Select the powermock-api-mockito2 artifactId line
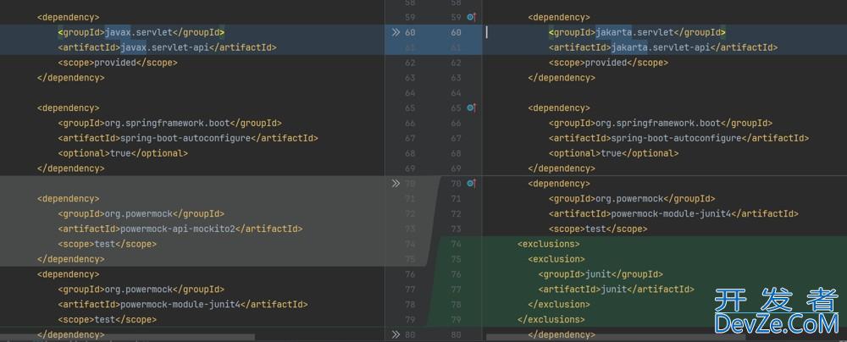 tap(180, 229)
